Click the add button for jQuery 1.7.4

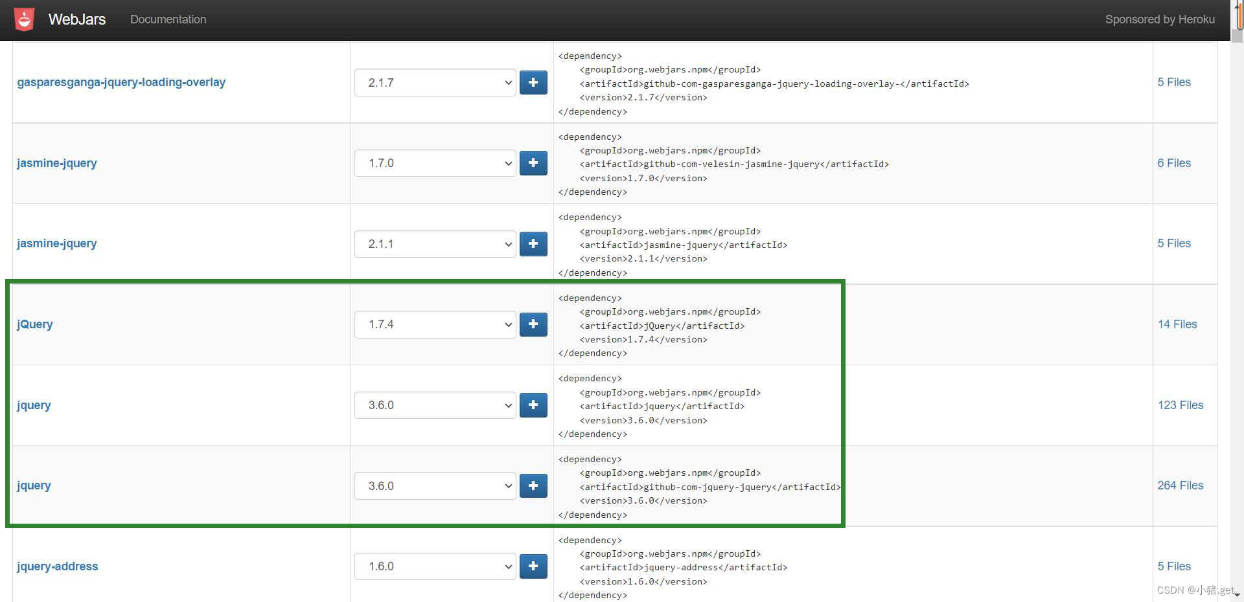533,324
